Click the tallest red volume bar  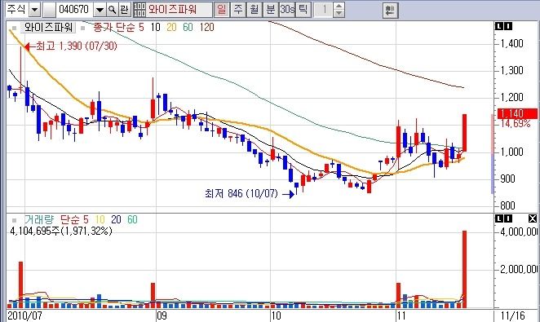[464, 269]
